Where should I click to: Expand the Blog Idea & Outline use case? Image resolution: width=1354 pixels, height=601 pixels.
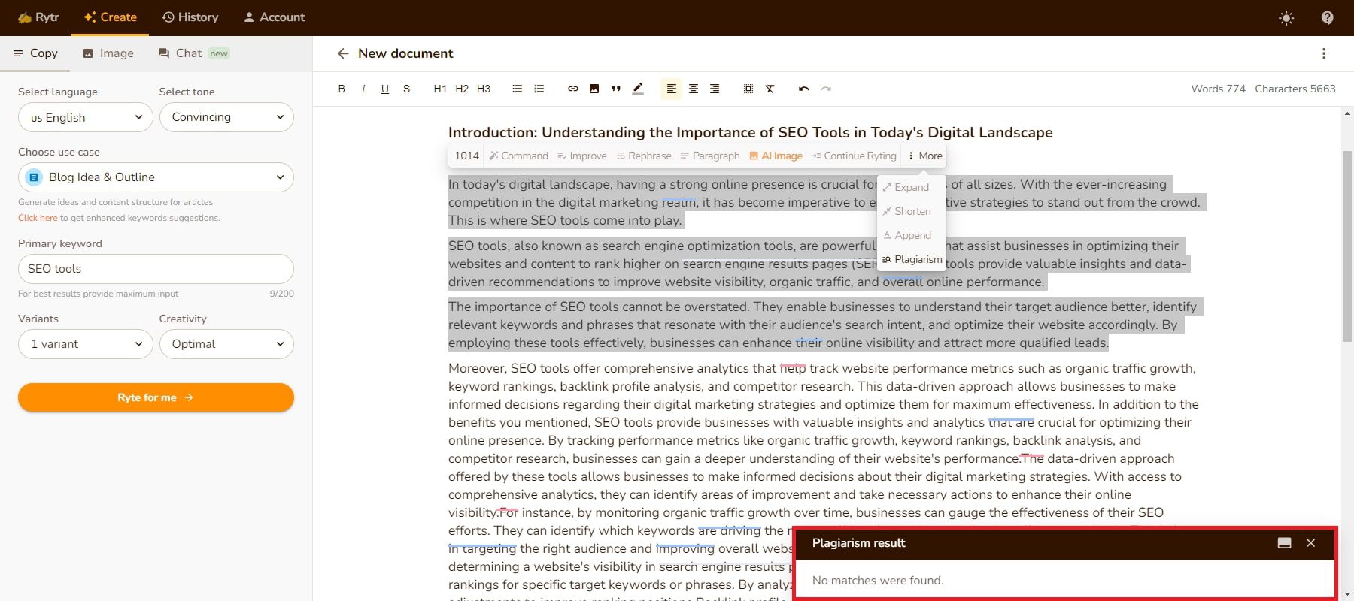click(x=156, y=177)
